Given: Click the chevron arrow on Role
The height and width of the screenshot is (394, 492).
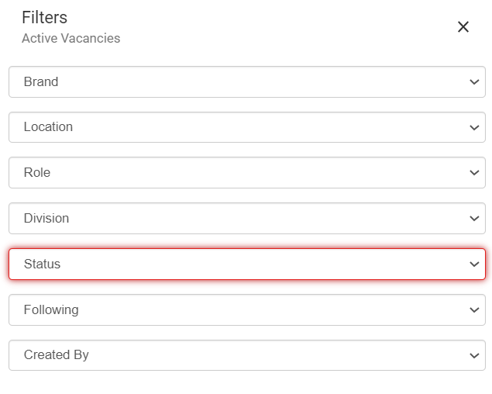Looking at the screenshot, I should coord(474,173).
